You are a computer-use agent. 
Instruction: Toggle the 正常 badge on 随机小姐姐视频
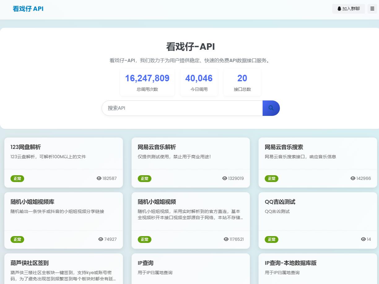click(145, 239)
